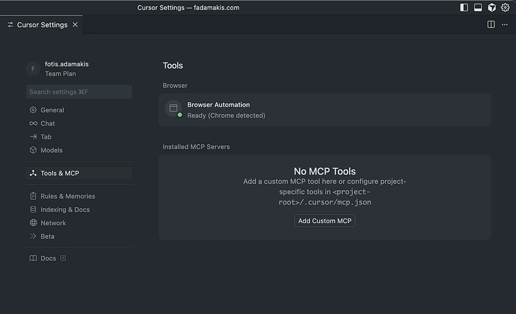Click the user avatar F

tap(33, 69)
